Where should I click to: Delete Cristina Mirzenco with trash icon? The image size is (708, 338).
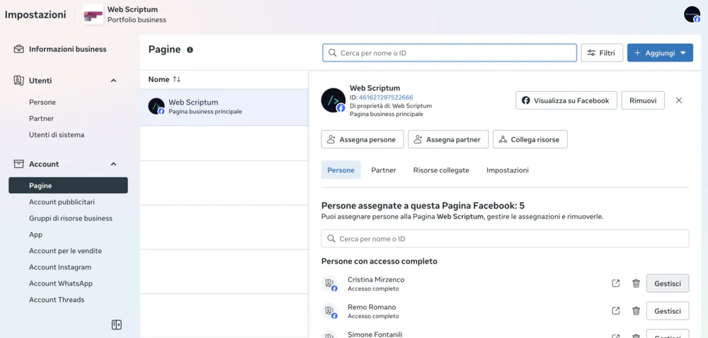click(636, 284)
